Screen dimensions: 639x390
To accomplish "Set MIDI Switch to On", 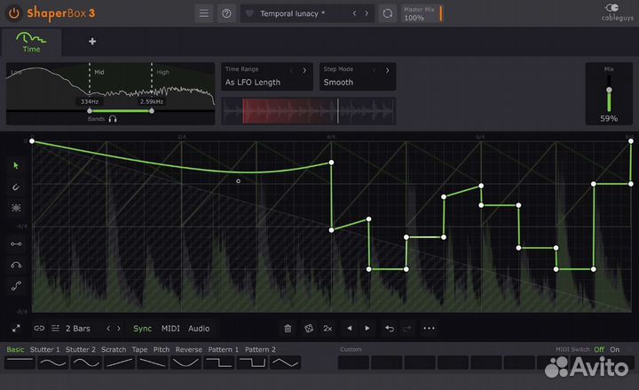I will (x=614, y=350).
